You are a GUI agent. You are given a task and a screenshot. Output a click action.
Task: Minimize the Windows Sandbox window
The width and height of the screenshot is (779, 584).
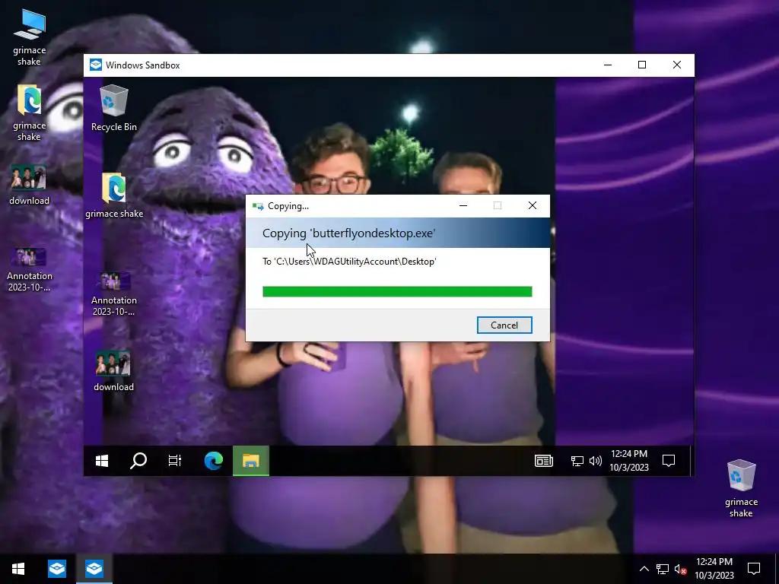click(608, 65)
